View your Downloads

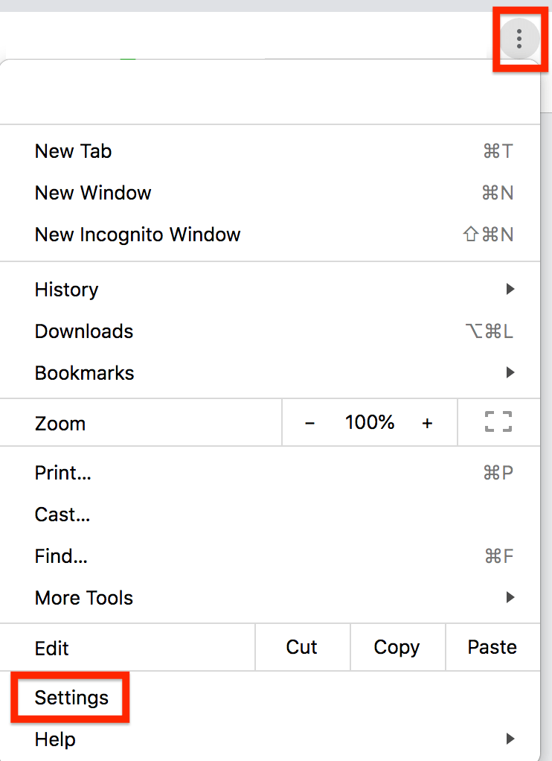(x=83, y=331)
